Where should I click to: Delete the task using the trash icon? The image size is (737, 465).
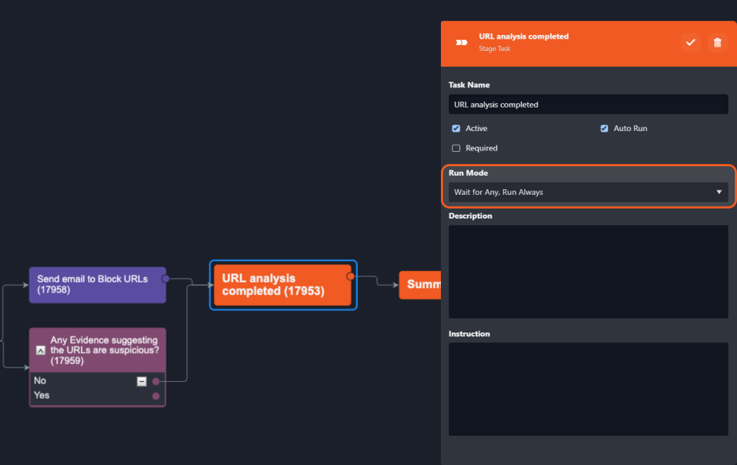click(717, 42)
